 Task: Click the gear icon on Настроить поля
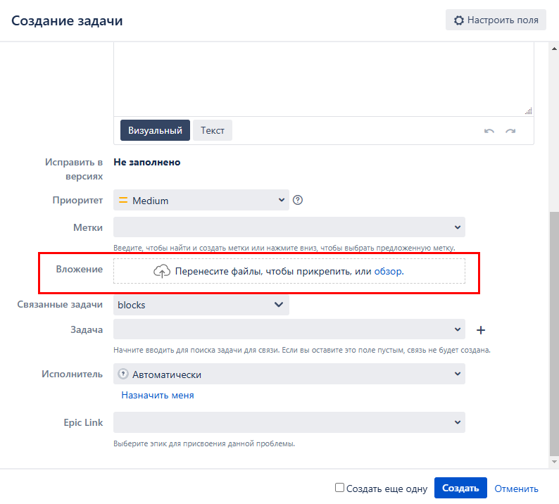pos(459,20)
